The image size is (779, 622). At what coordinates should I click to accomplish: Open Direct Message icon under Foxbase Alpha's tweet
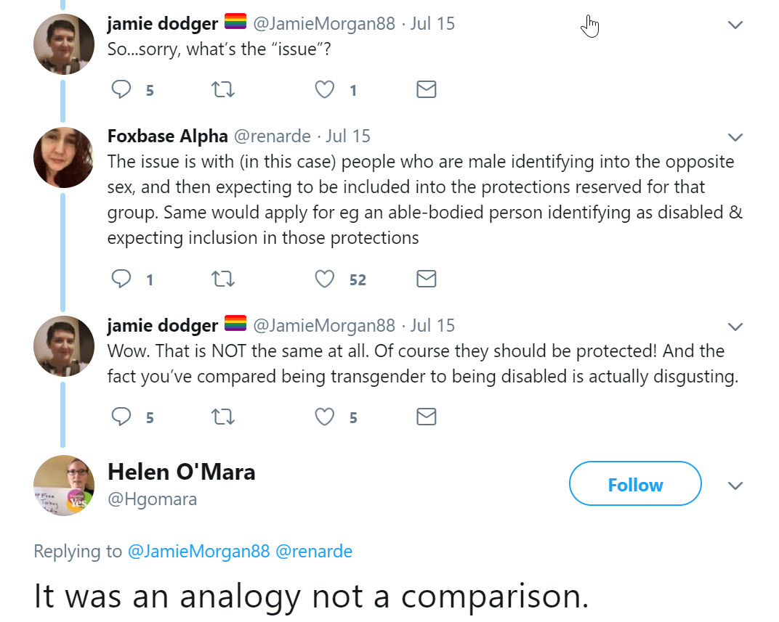[426, 279]
